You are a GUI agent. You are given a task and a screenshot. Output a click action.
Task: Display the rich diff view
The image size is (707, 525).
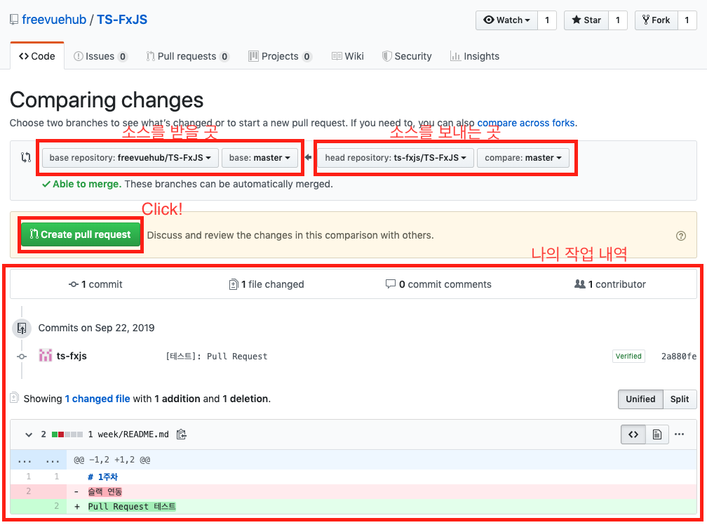coord(657,434)
